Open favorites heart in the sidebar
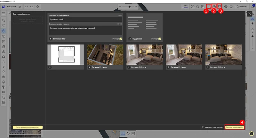The image size is (256, 138). [4, 26]
